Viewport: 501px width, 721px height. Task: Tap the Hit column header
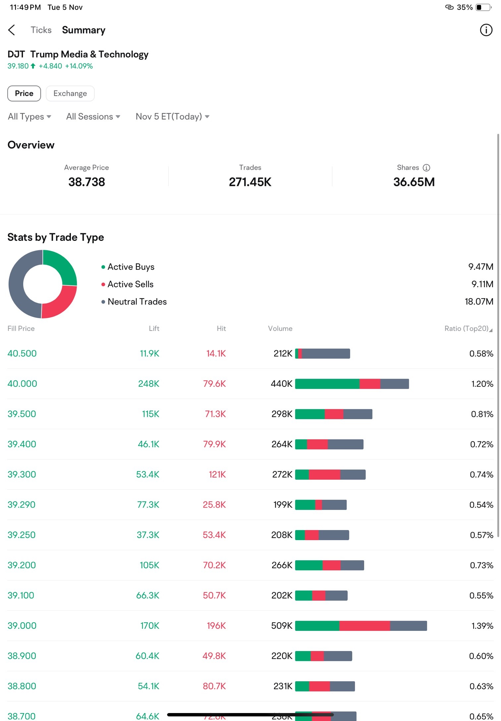point(221,328)
